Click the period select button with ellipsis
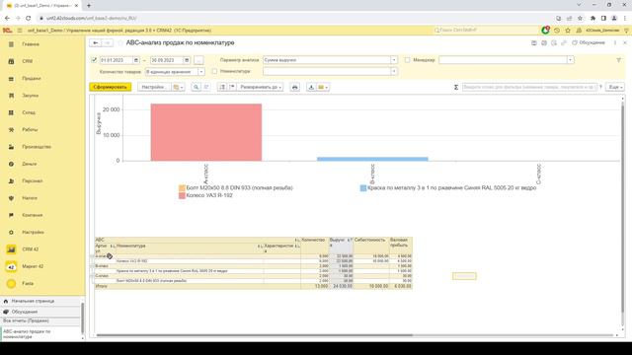Image resolution: width=632 pixels, height=355 pixels. tap(198, 60)
